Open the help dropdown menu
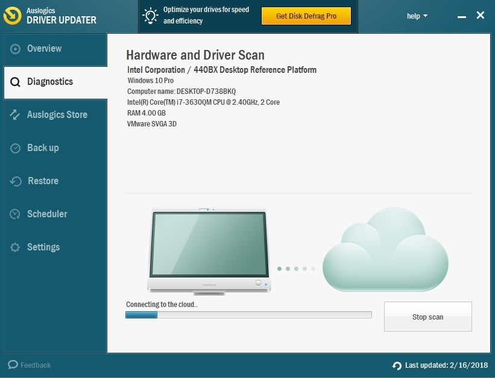The height and width of the screenshot is (378, 495). click(x=417, y=16)
